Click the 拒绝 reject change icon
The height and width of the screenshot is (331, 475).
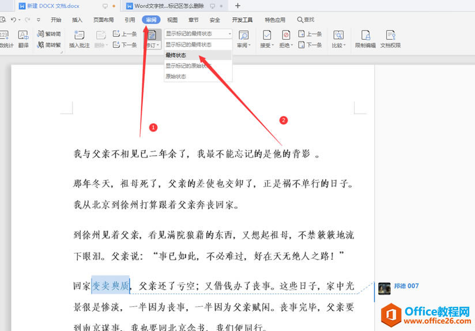286,35
